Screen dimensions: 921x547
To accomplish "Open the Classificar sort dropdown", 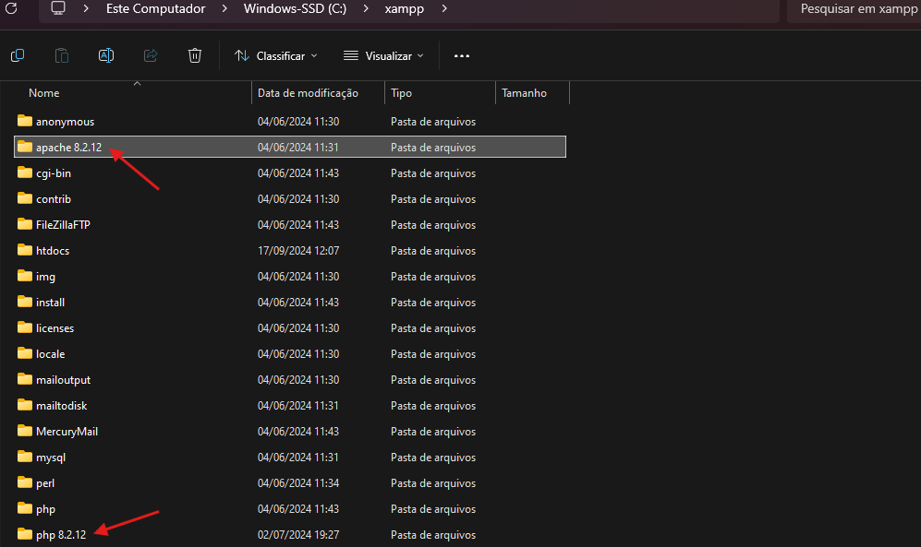I will coord(275,55).
